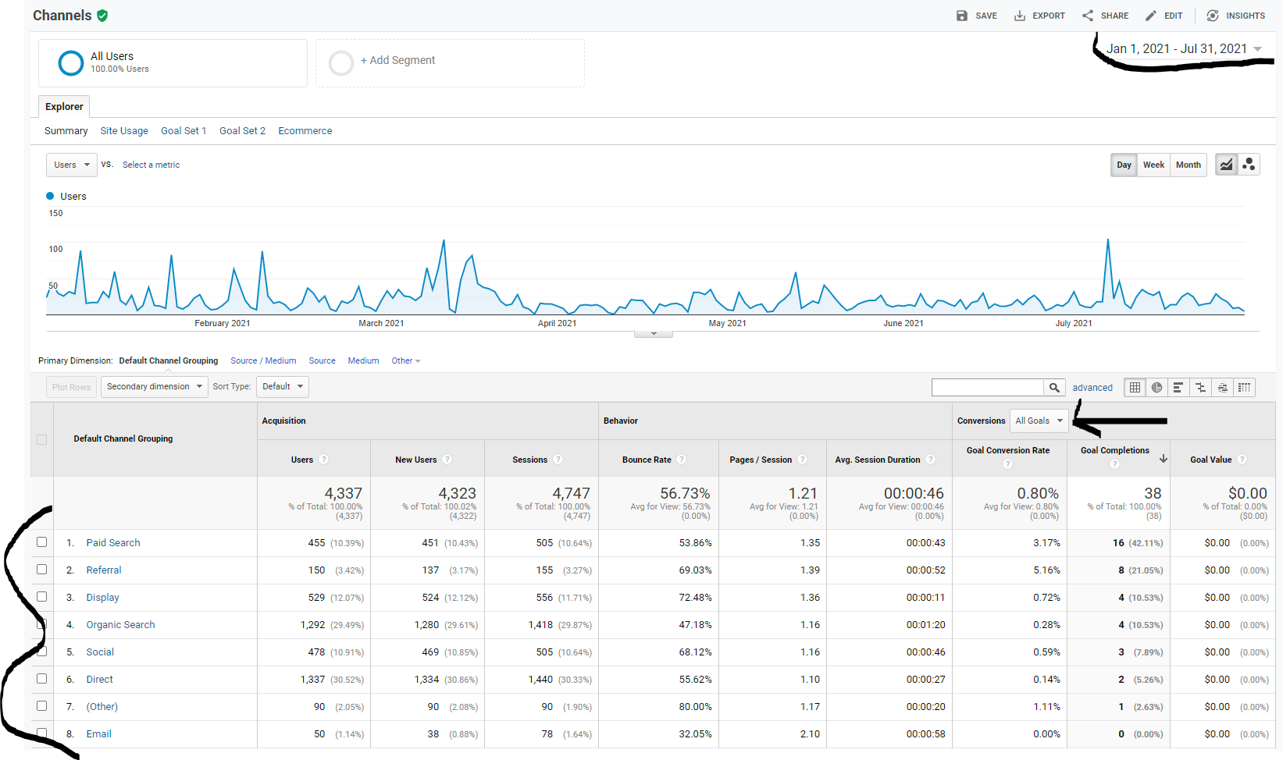Collapse the chart using the graph handle

click(x=654, y=334)
